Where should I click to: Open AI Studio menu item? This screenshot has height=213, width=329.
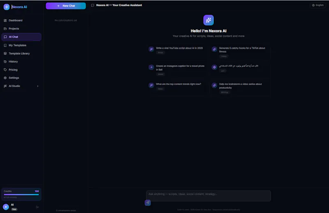(21, 86)
